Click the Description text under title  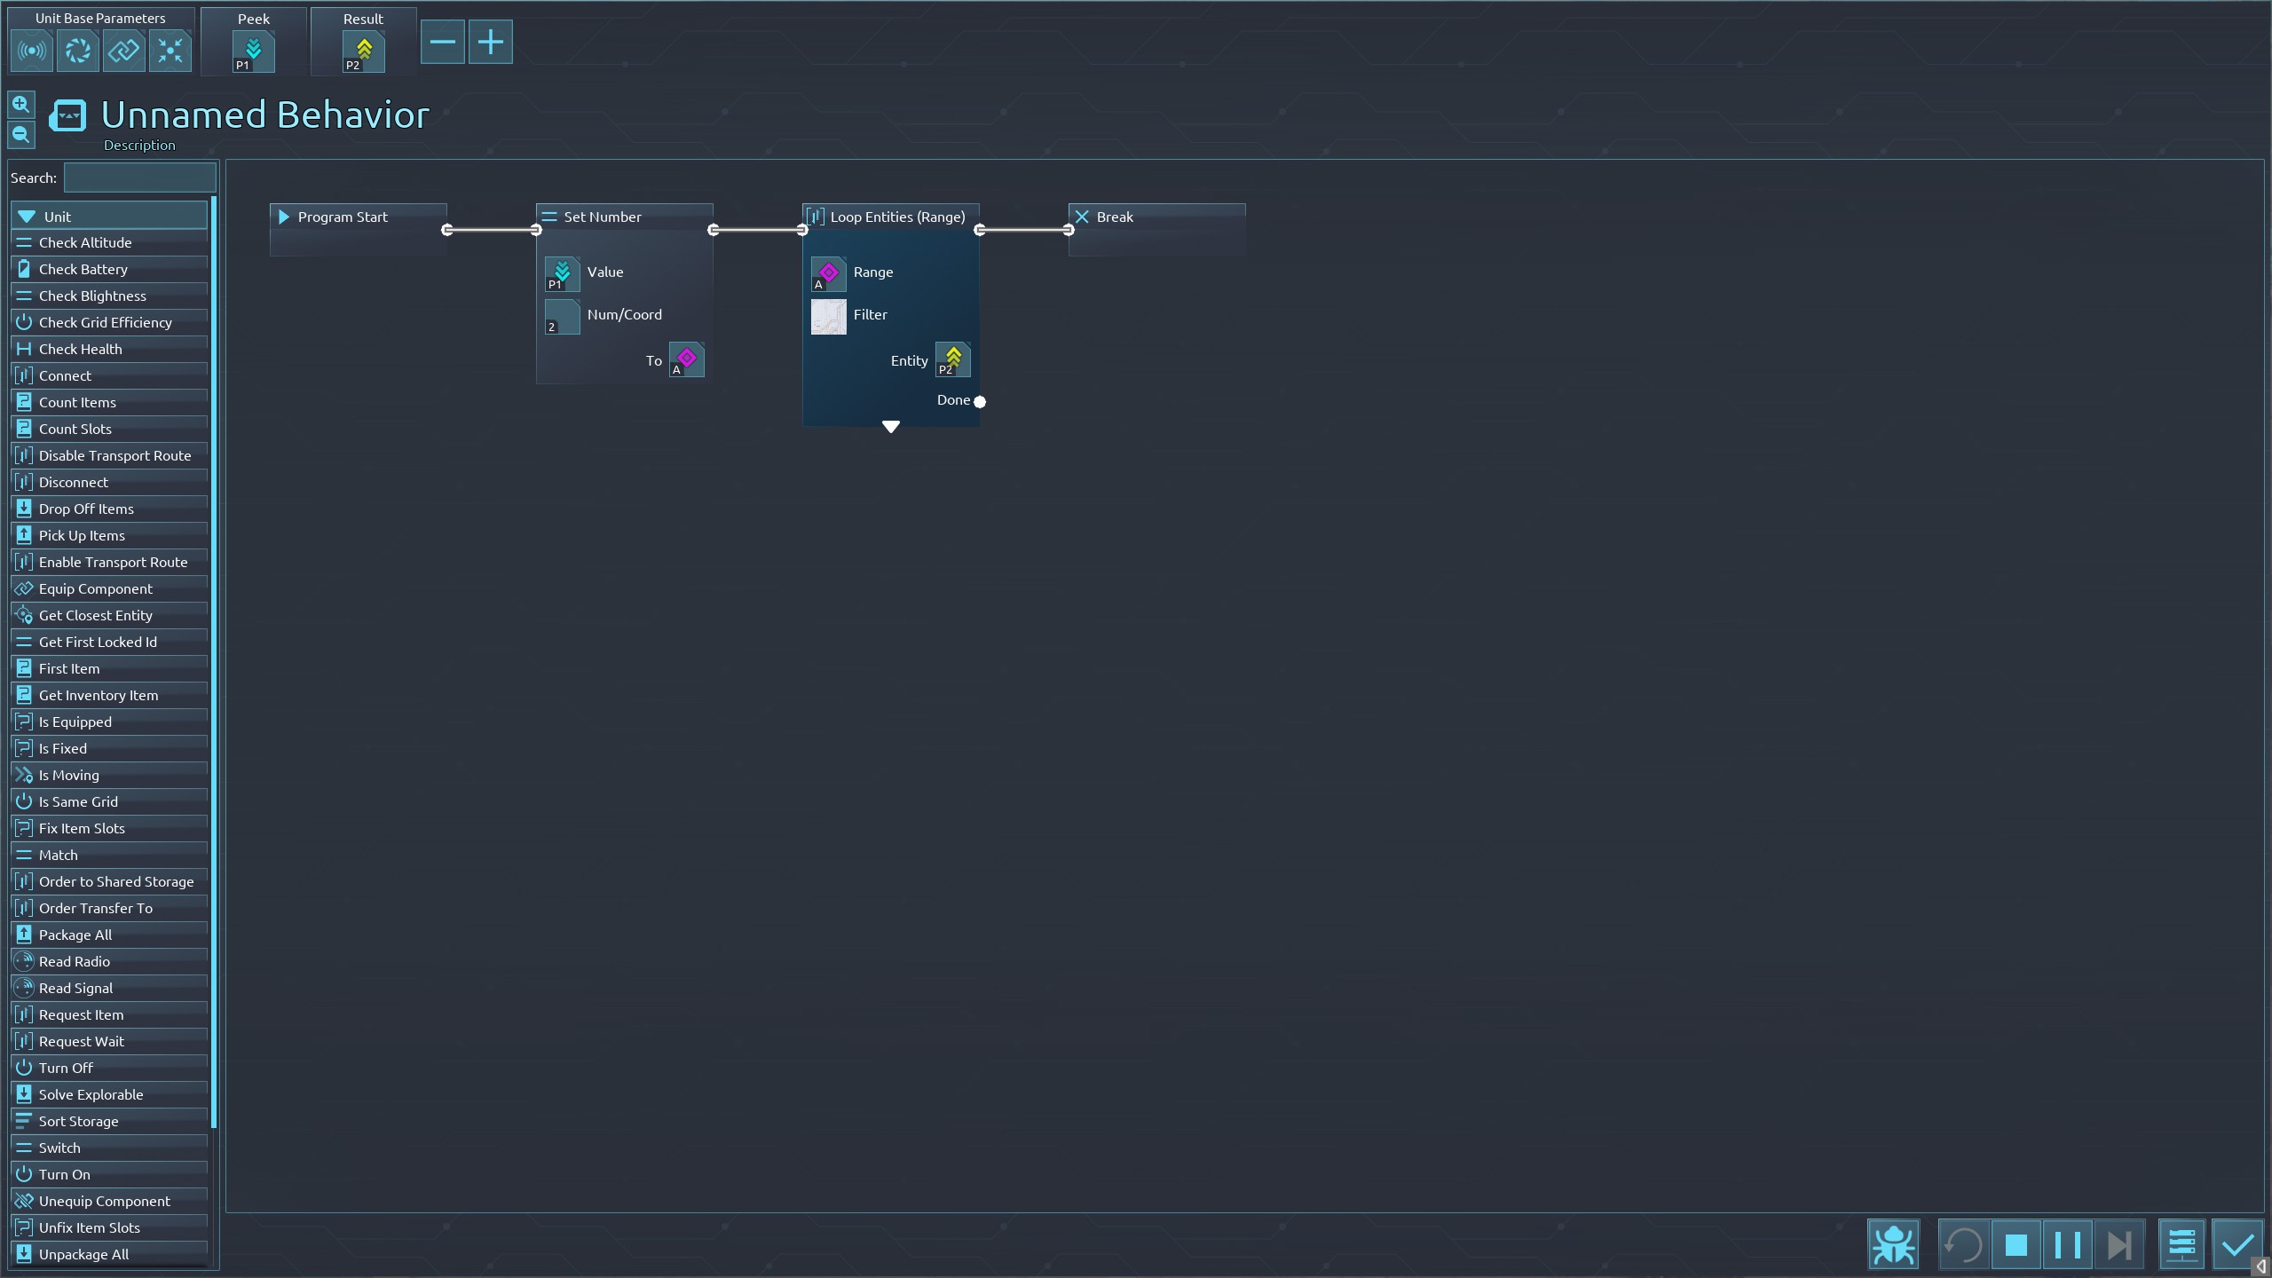point(139,146)
